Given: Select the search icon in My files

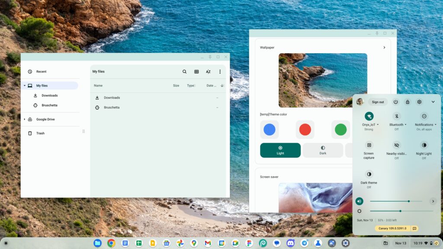Looking at the screenshot, I should 185,71.
